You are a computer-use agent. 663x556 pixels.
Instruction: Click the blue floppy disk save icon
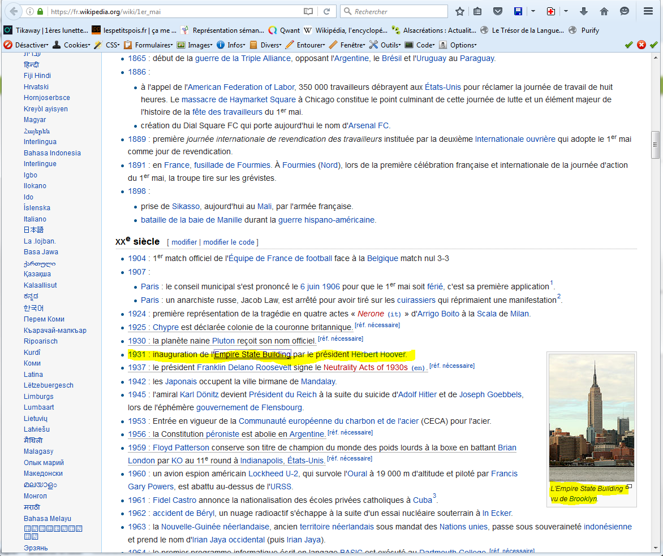click(x=518, y=11)
